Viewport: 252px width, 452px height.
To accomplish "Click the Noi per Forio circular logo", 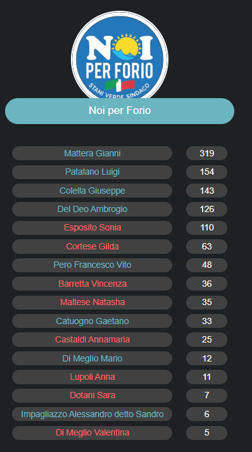I will click(x=120, y=55).
